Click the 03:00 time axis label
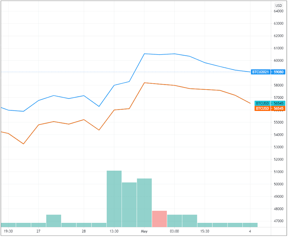This screenshot has height=237, width=288. tap(174, 231)
